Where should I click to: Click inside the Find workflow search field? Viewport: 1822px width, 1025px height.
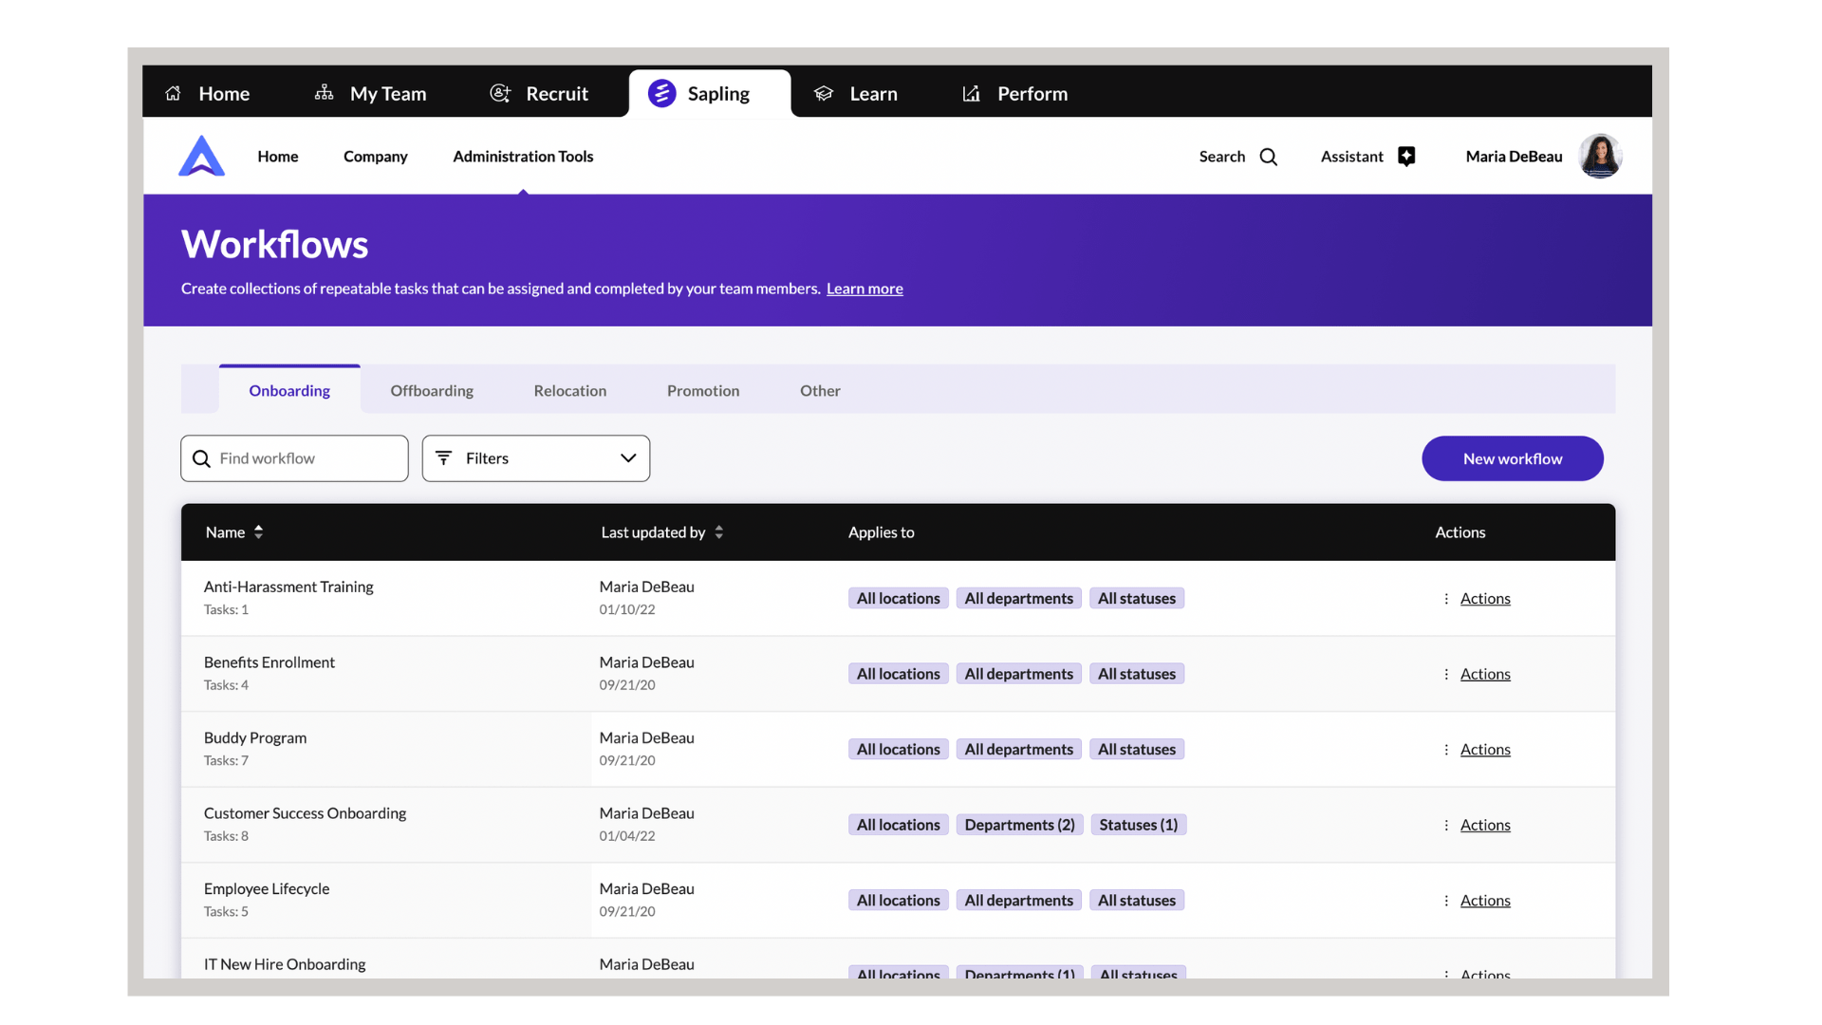tap(294, 457)
